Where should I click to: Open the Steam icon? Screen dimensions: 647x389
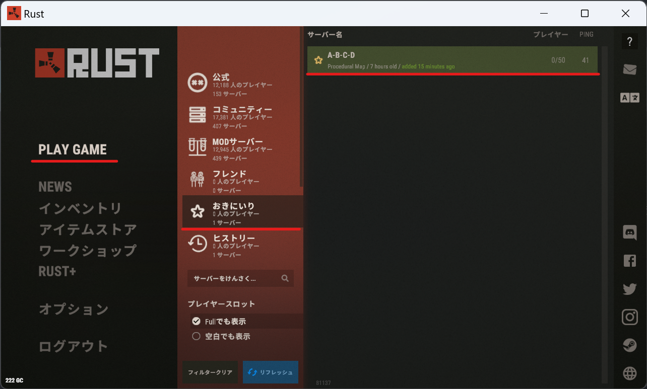point(629,346)
